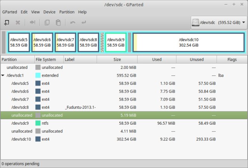Click the _Fuduntu-2013.1- label cell
248x168 pixels.
[80, 108]
